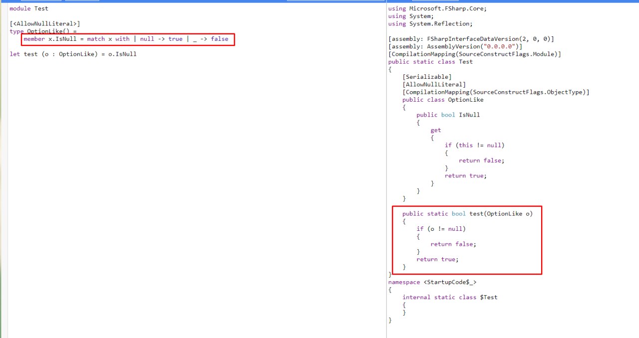The height and width of the screenshot is (338, 639).
Task: Click the 'public static bool test(OptionLike o)' signature
Action: click(468, 213)
